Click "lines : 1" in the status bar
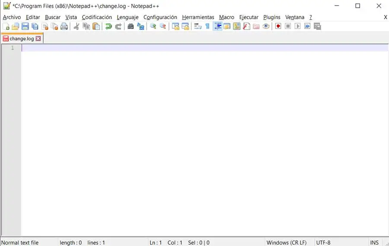Image resolution: width=389 pixels, height=246 pixels. point(96,243)
